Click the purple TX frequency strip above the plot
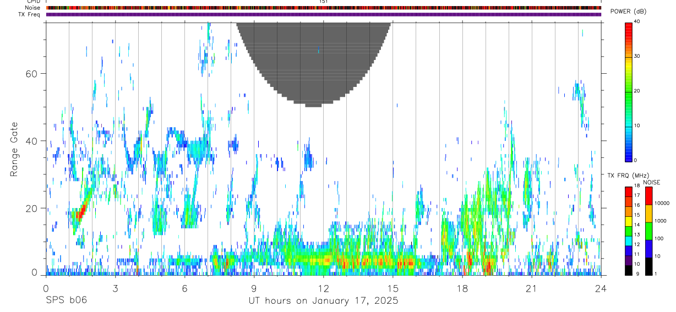The image size is (676, 312). [324, 14]
